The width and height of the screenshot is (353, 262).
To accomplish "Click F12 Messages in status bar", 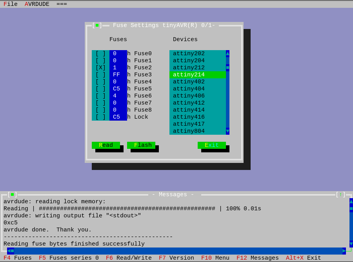I will [x=258, y=258].
